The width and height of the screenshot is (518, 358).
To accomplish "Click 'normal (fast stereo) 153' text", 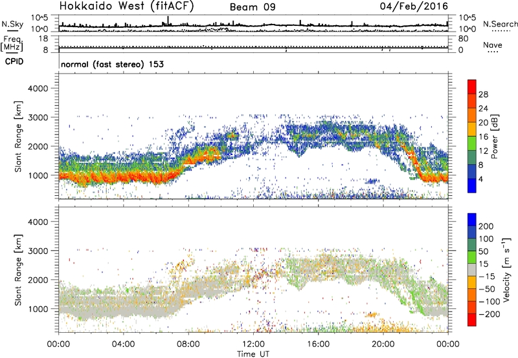I will point(112,64).
